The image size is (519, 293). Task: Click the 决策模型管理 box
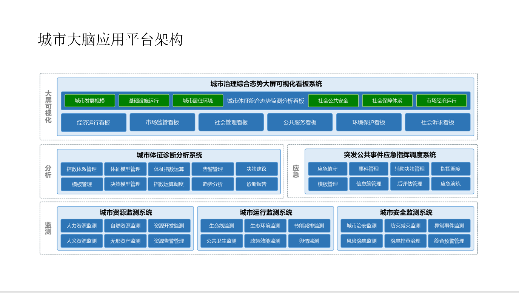point(125,184)
